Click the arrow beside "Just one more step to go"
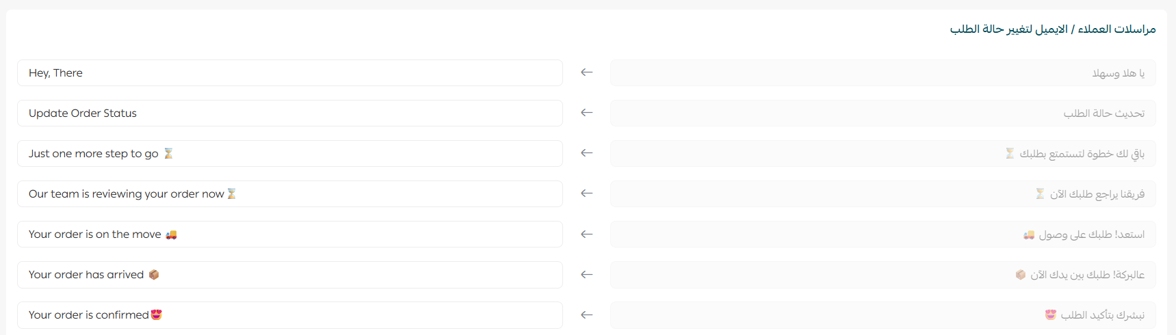 pos(586,153)
